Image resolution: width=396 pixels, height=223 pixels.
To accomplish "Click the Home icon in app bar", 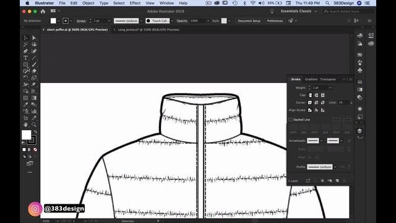I will pyautogui.click(x=43, y=11).
